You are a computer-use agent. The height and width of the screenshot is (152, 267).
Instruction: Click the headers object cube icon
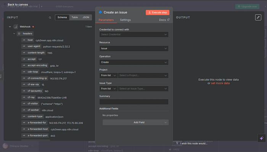click(x=19, y=34)
